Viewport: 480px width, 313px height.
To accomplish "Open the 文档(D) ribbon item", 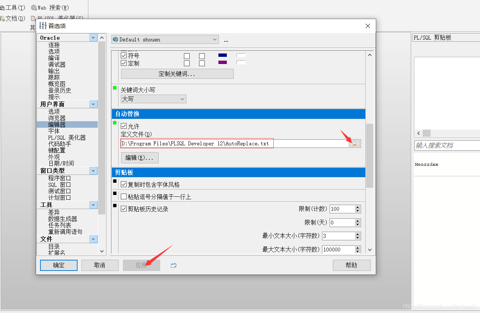I will coord(13,18).
